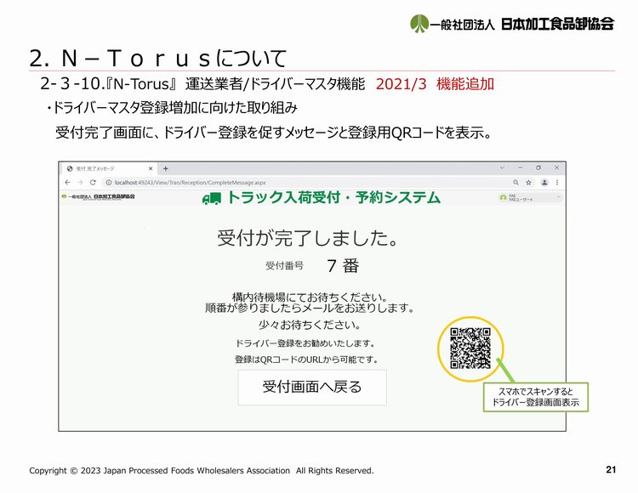638x493 pixels.
Task: Select the 受付完了メッセージ browser tab
Action: 110,168
